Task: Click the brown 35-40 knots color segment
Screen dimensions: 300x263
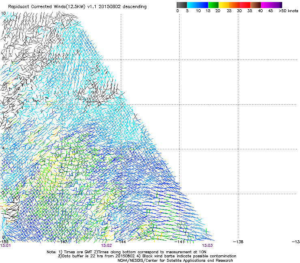Action: click(x=255, y=5)
